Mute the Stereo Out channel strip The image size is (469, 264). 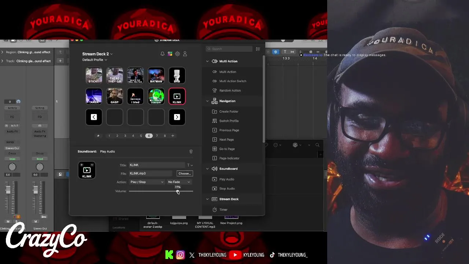[36, 221]
